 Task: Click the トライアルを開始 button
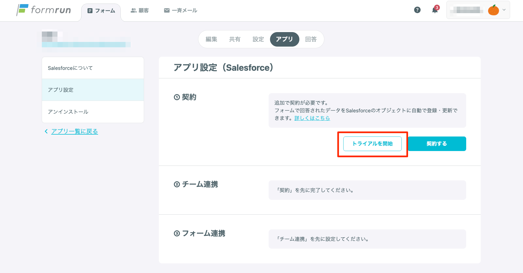click(x=372, y=144)
